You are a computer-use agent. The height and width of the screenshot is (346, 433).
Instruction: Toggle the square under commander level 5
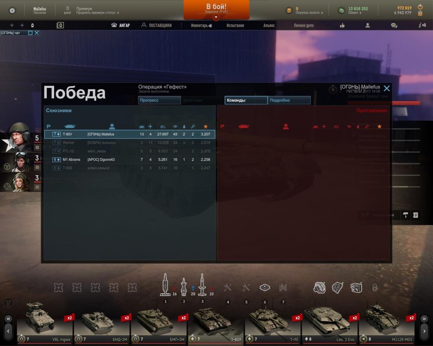(x=37, y=147)
